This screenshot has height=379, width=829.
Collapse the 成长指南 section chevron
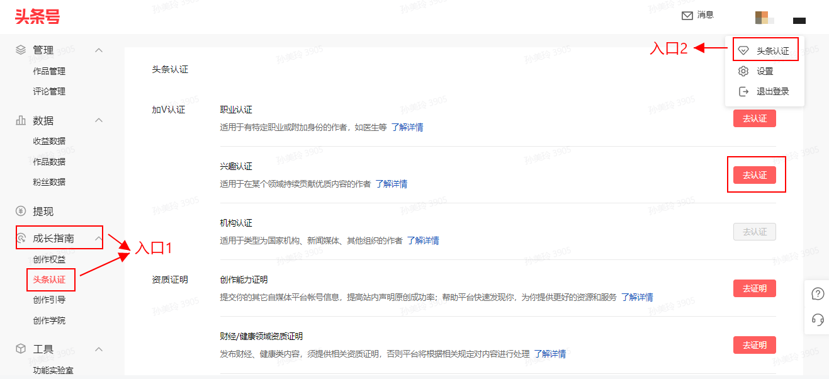(99, 239)
